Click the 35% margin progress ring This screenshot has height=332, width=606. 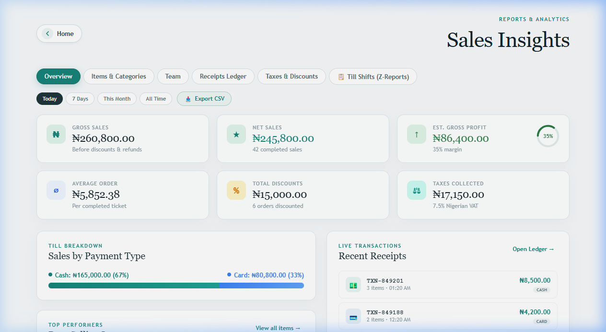pyautogui.click(x=548, y=136)
